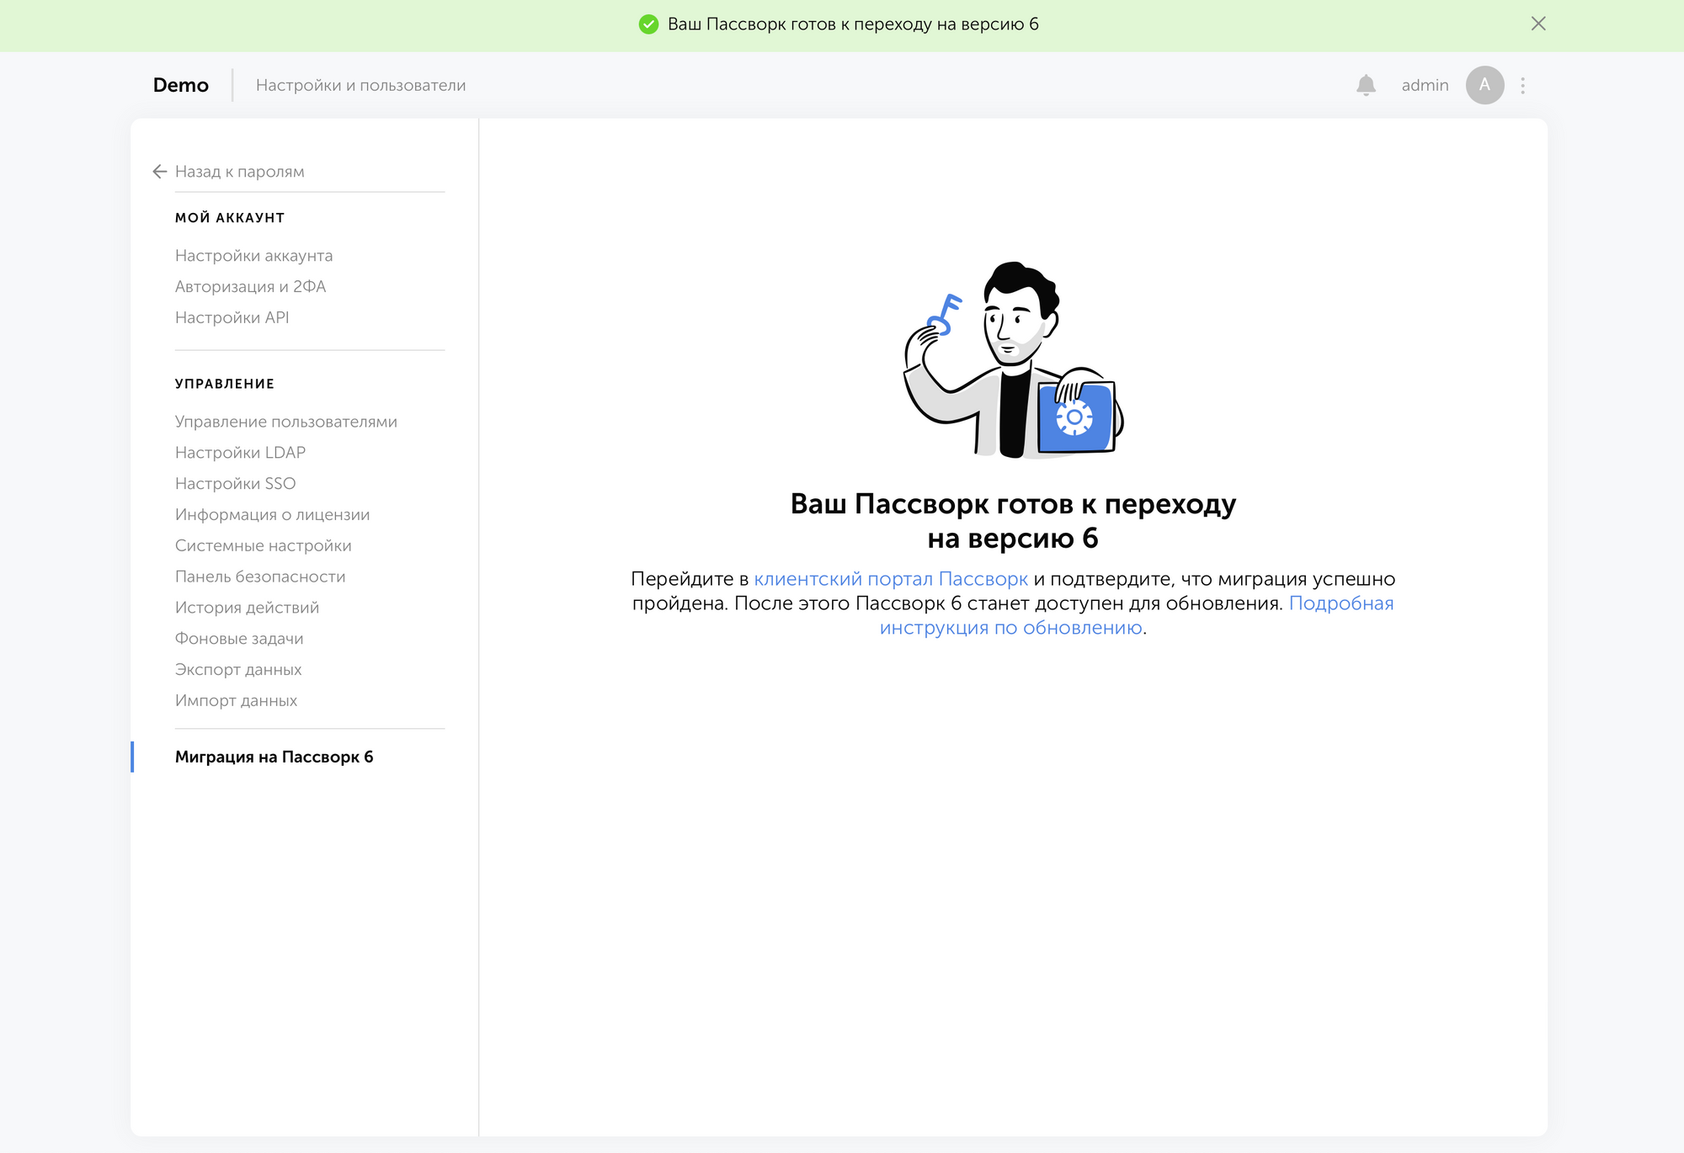Select Управление пользователями
Viewport: 1684px width, 1153px height.
(285, 422)
